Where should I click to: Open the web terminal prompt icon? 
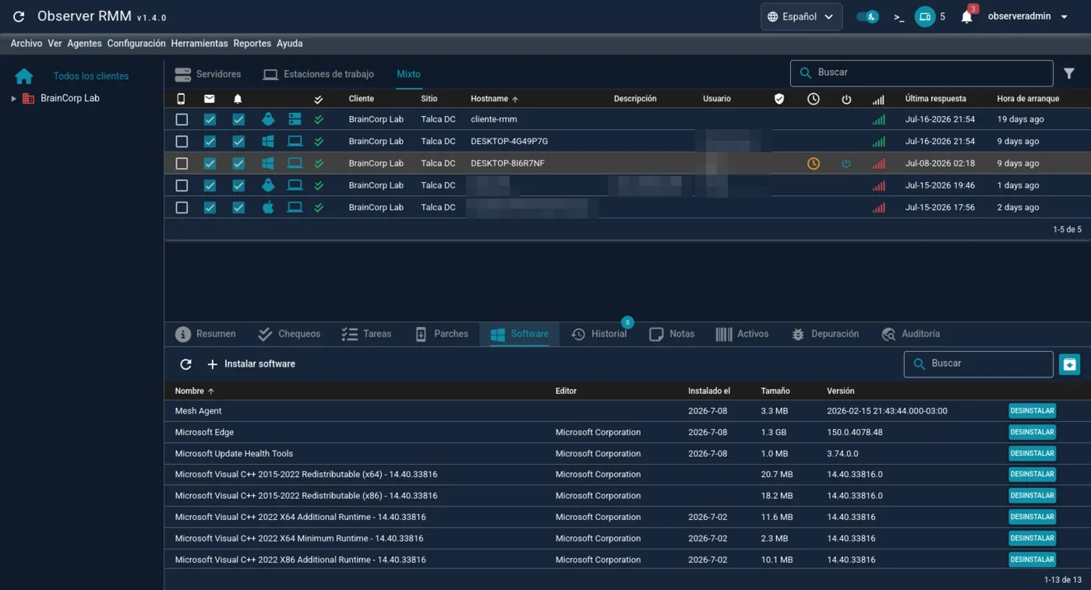(899, 16)
